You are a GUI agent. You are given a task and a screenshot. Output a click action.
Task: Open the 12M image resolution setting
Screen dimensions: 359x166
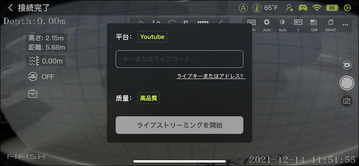point(314,25)
